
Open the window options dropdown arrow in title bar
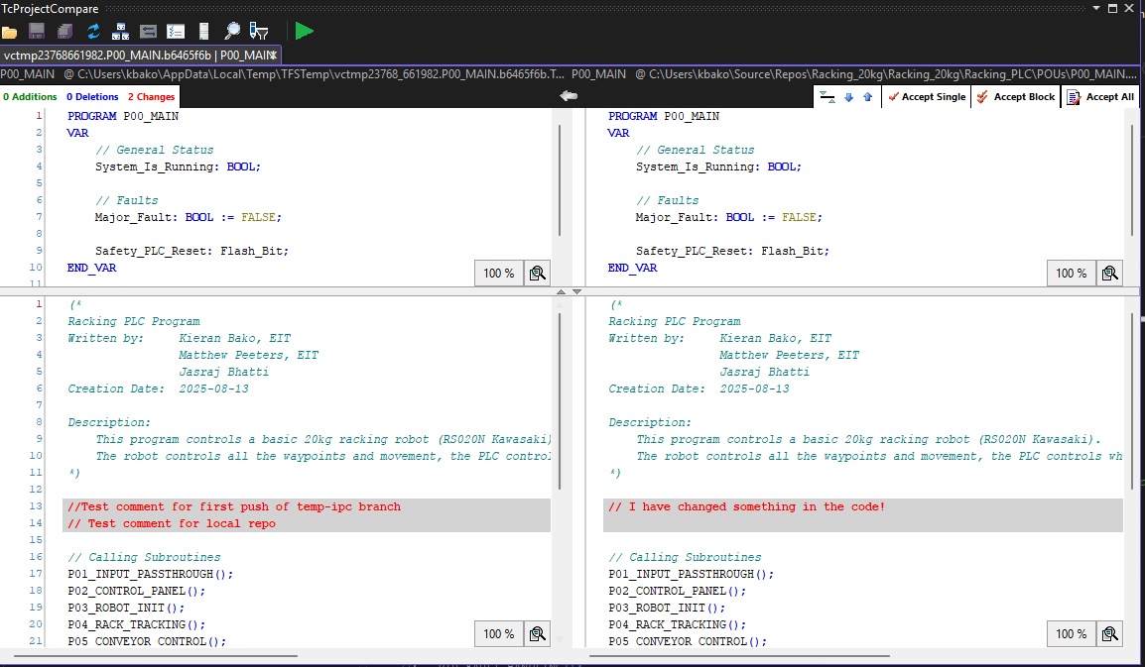click(x=1096, y=7)
